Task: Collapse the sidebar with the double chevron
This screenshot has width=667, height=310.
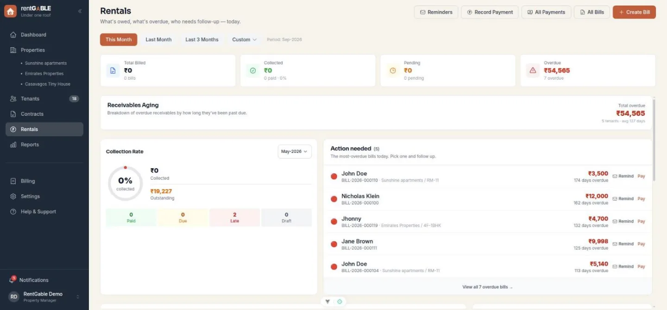Action: [80, 11]
